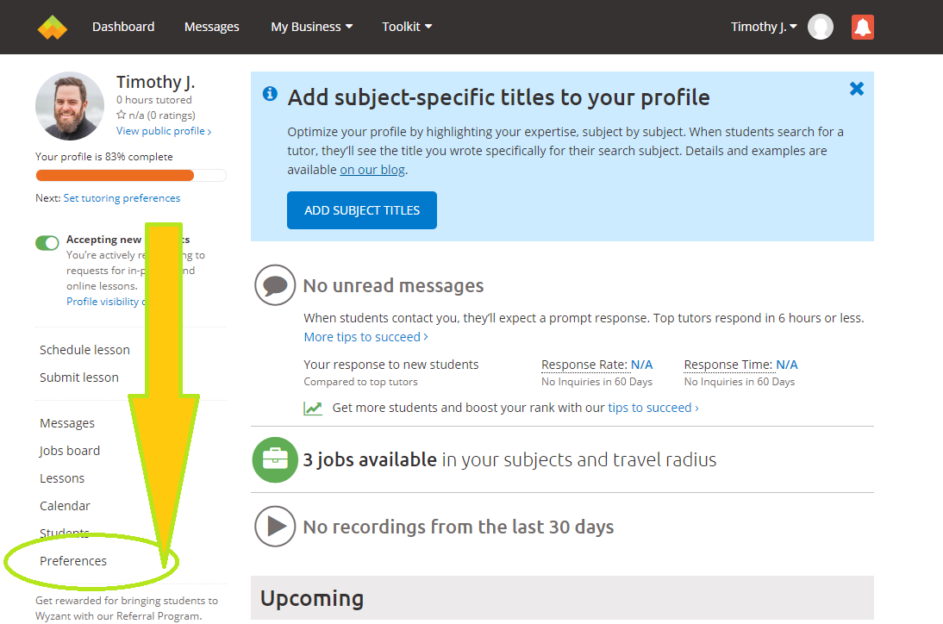Toggle Accepting new students switch
The image size is (943, 624).
[47, 243]
